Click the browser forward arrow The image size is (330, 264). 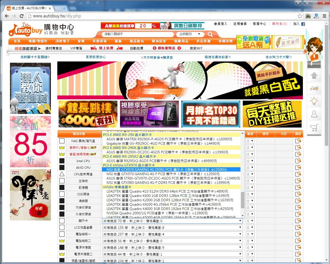(14, 16)
